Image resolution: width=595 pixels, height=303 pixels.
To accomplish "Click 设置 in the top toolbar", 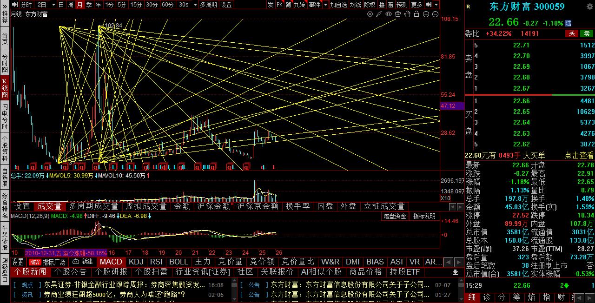I will tap(226, 5).
